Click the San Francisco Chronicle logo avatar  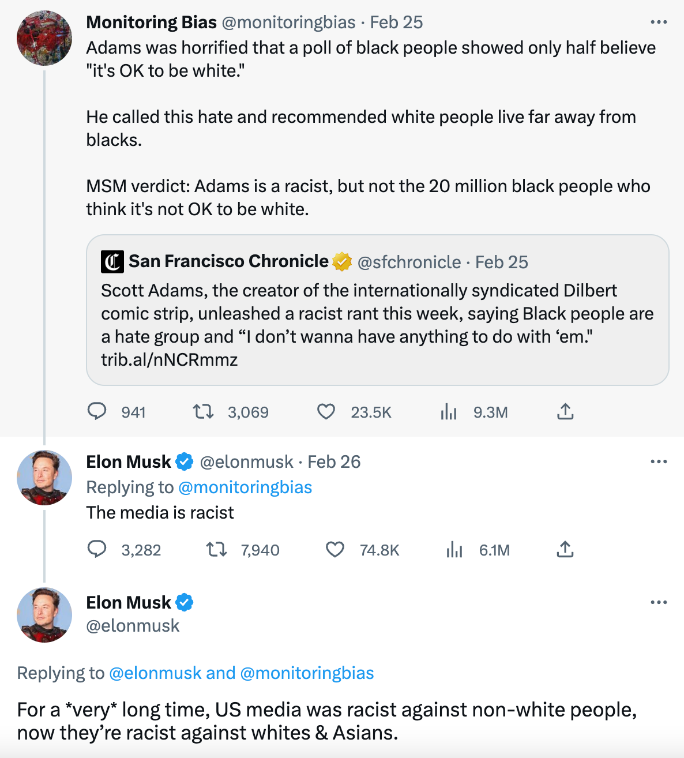pos(112,262)
